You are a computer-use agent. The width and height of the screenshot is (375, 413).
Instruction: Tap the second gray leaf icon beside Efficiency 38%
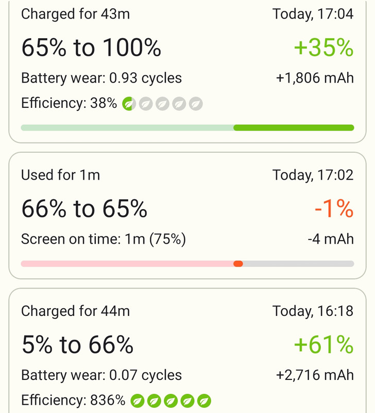tap(162, 104)
